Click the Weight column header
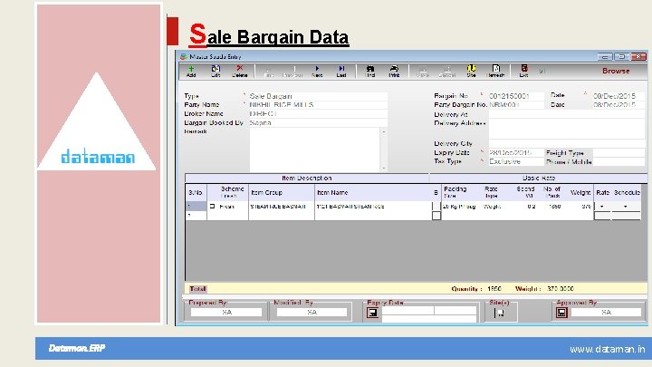The image size is (652, 367). click(580, 193)
